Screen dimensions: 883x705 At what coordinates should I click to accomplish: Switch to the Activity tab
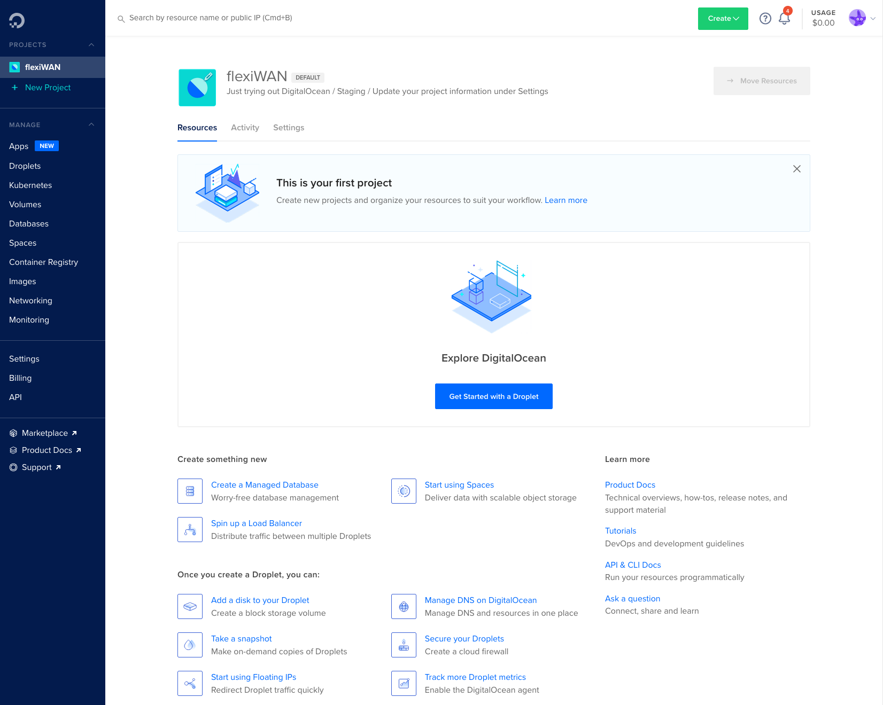(245, 128)
